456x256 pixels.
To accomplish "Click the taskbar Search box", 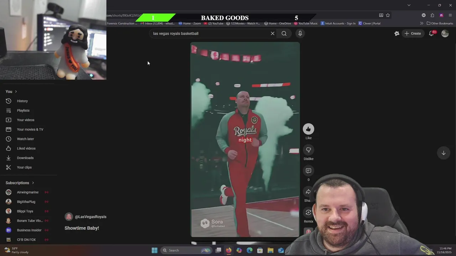I will pos(186,250).
